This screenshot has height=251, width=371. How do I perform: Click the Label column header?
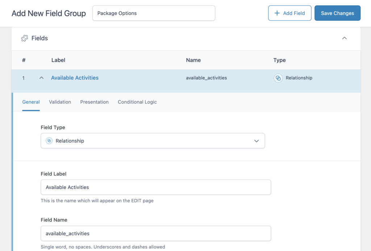(58, 60)
